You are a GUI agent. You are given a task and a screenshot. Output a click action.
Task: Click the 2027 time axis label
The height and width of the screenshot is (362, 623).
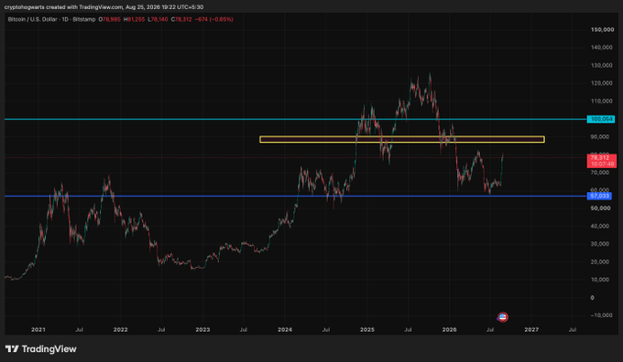click(531, 329)
